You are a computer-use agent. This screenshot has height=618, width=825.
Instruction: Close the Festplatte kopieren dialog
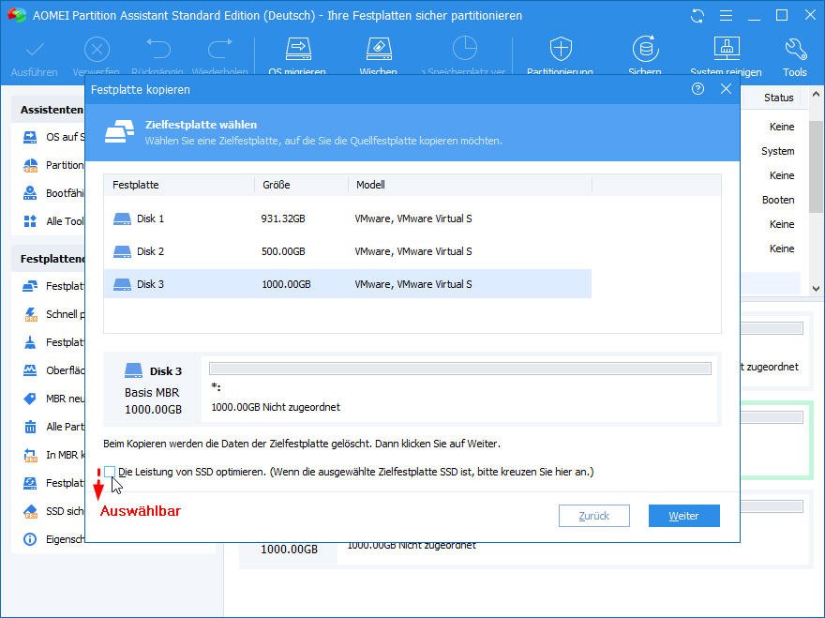point(726,89)
